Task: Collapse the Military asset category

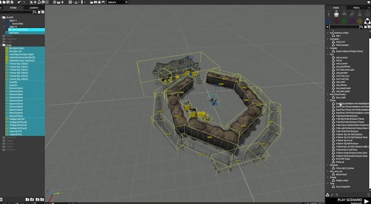Action: pyautogui.click(x=328, y=100)
